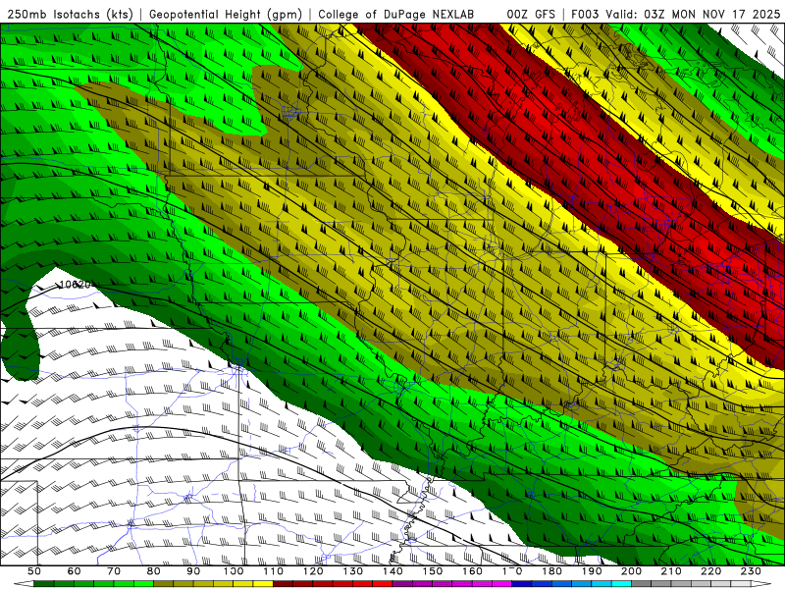Click the 60 value on the color bar
Screen dimensions: 785x589
tap(75, 571)
